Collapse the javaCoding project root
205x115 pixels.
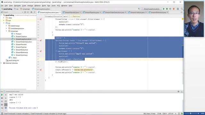click(1, 15)
